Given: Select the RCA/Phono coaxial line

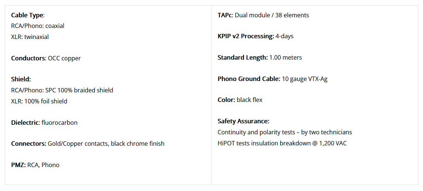Looking at the screenshot, I should [38, 26].
